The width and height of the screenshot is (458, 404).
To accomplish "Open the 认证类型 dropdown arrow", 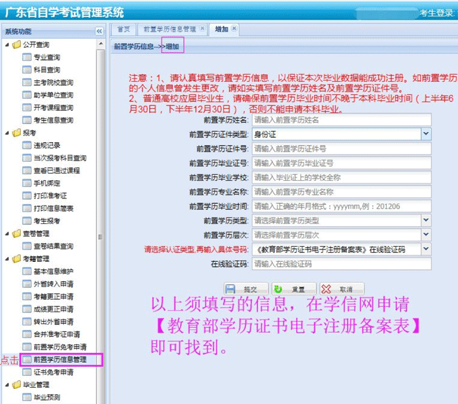I will pyautogui.click(x=425, y=249).
